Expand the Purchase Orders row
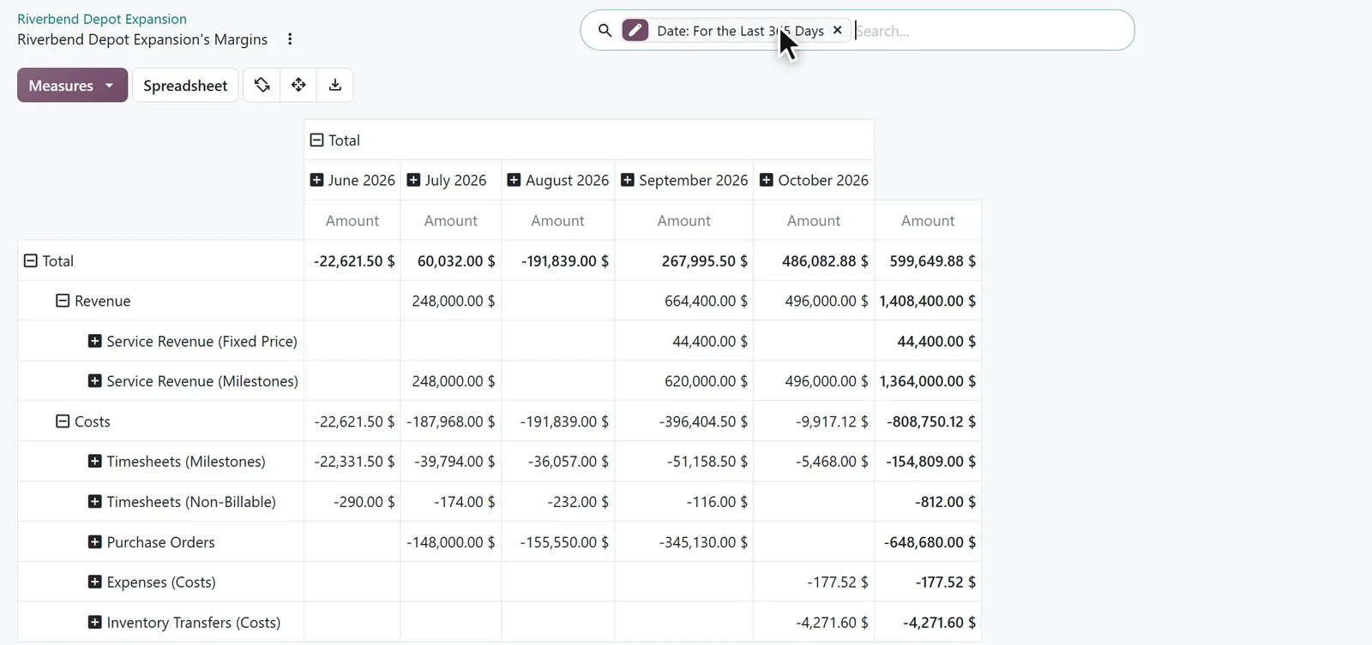This screenshot has height=645, width=1372. pos(94,541)
